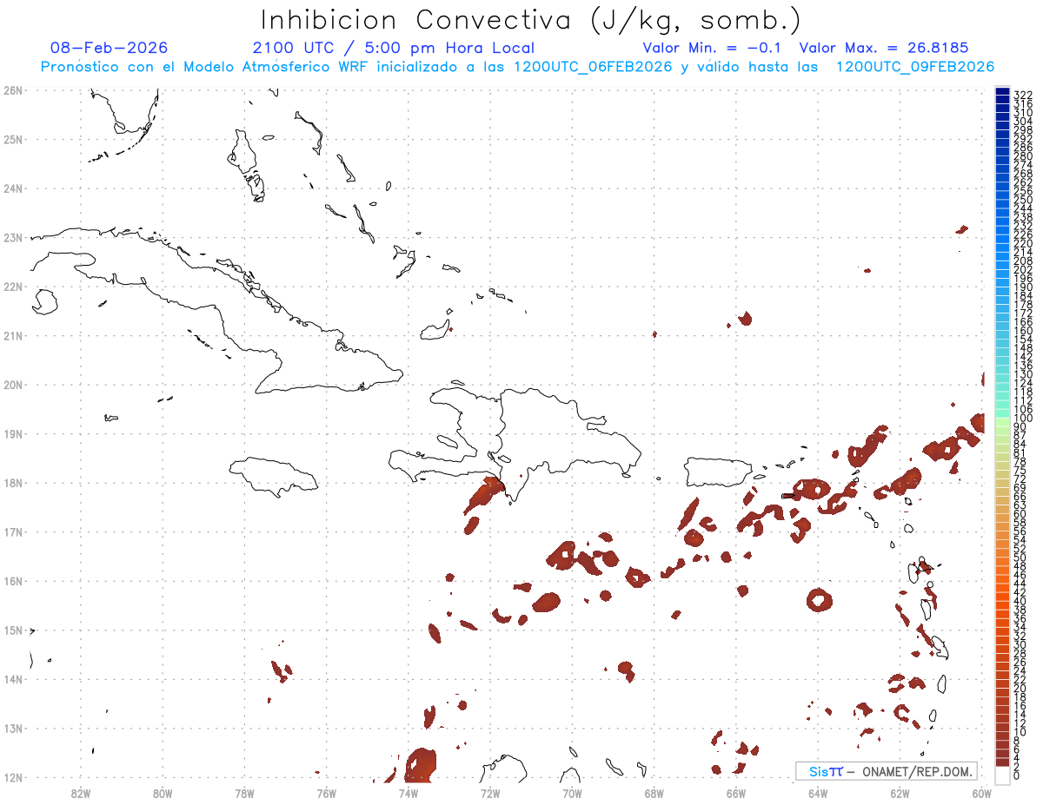Click the 82W longitude label
Viewport: 1043px width, 805px height.
click(81, 793)
